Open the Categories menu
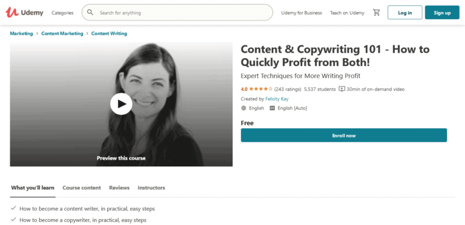This screenshot has height=225, width=465. pyautogui.click(x=62, y=13)
